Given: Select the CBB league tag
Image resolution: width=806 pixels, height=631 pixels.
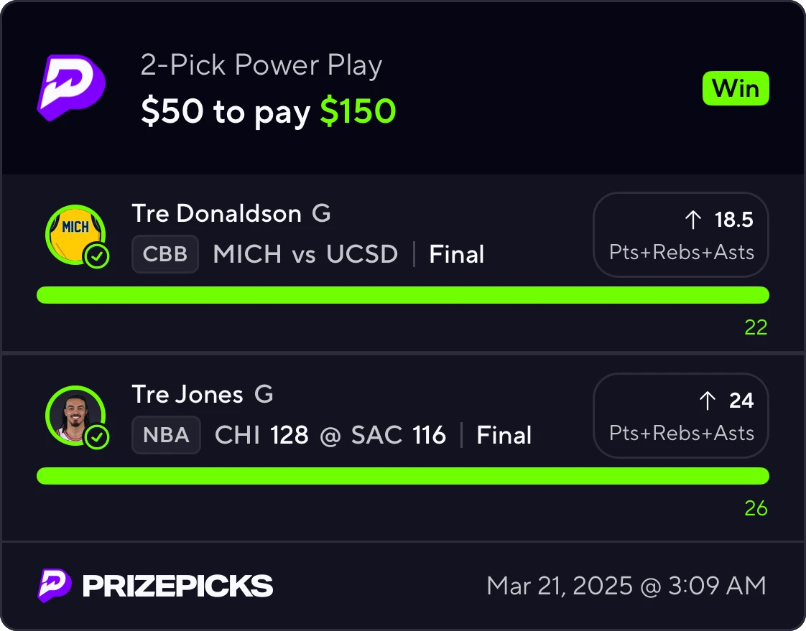Looking at the screenshot, I should [165, 254].
